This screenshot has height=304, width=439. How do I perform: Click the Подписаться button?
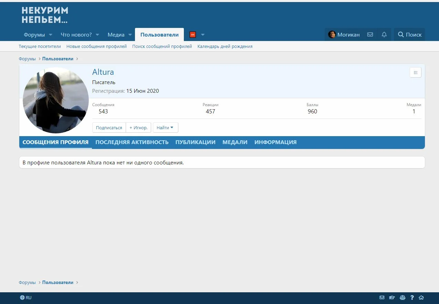(109, 128)
